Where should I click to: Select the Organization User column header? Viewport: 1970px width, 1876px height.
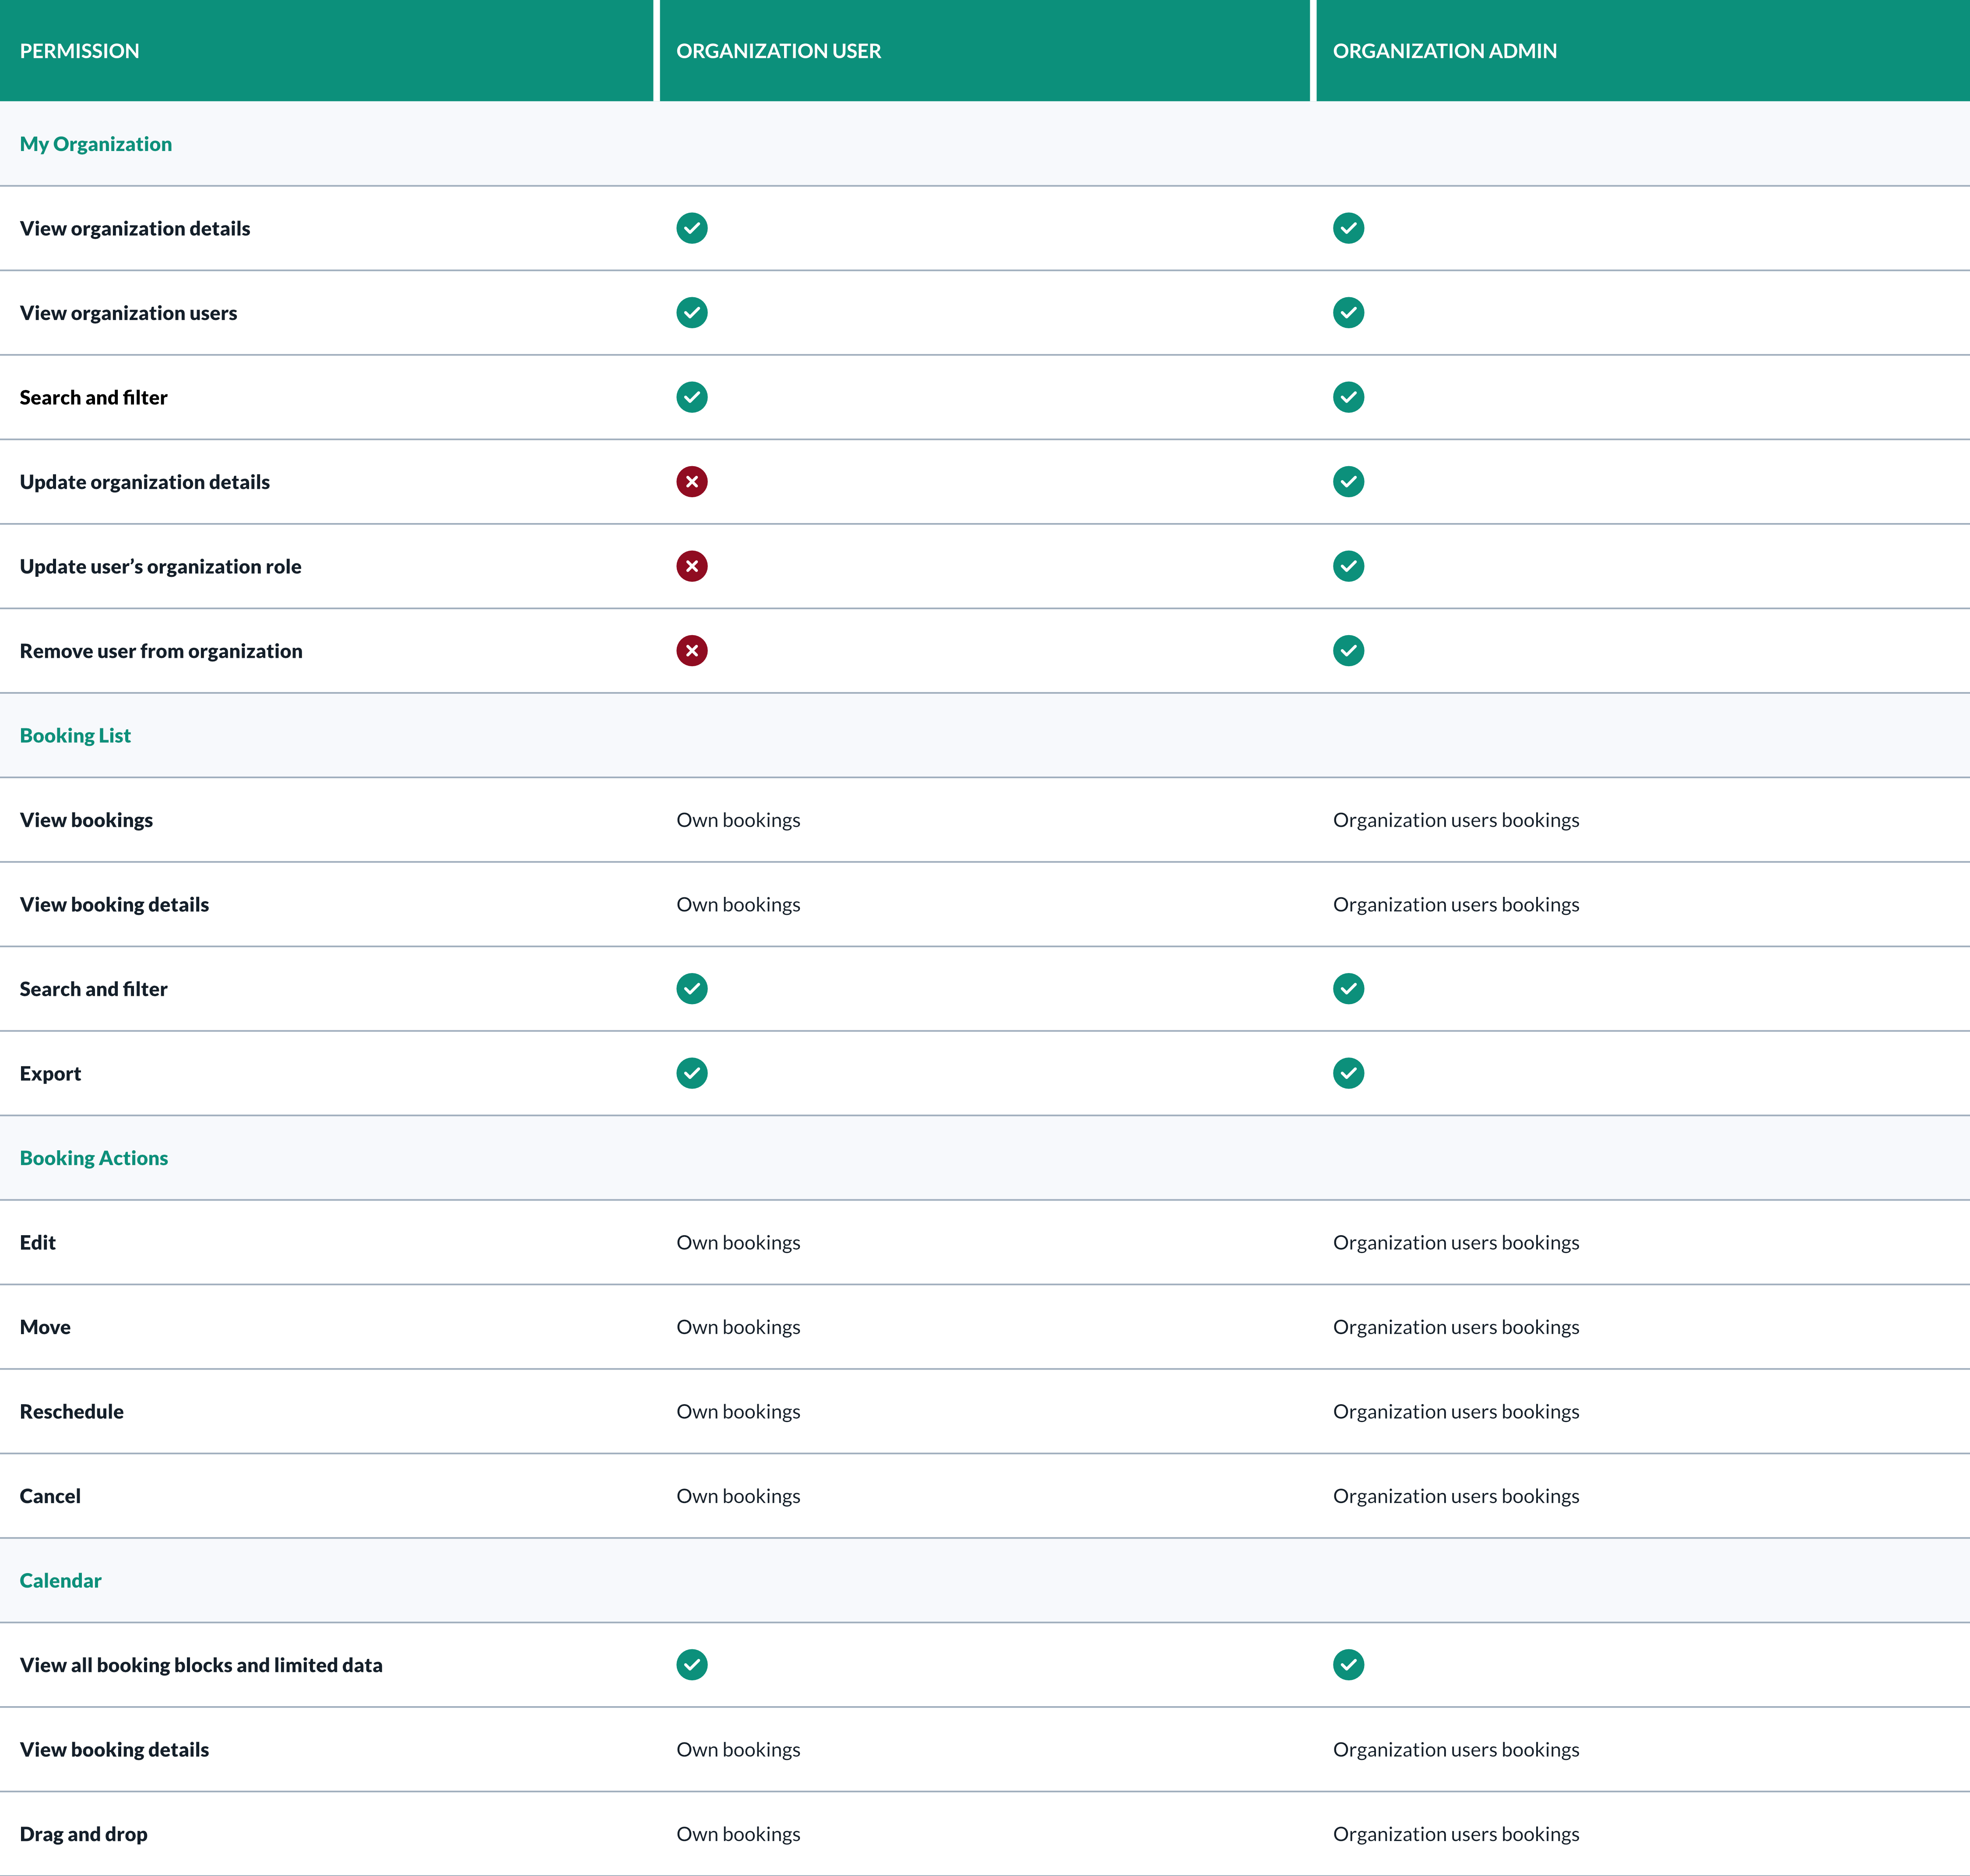coord(779,50)
